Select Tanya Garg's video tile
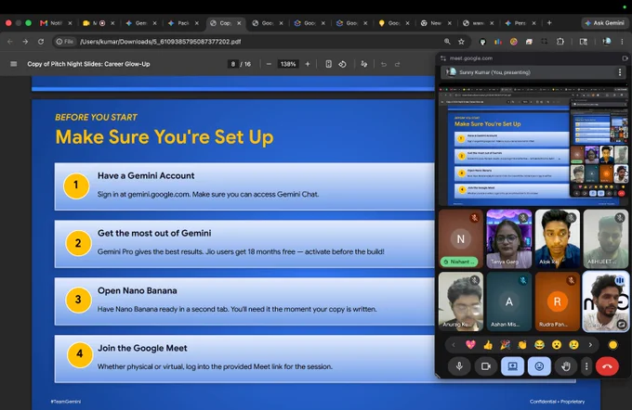The height and width of the screenshot is (410, 632). pos(508,238)
